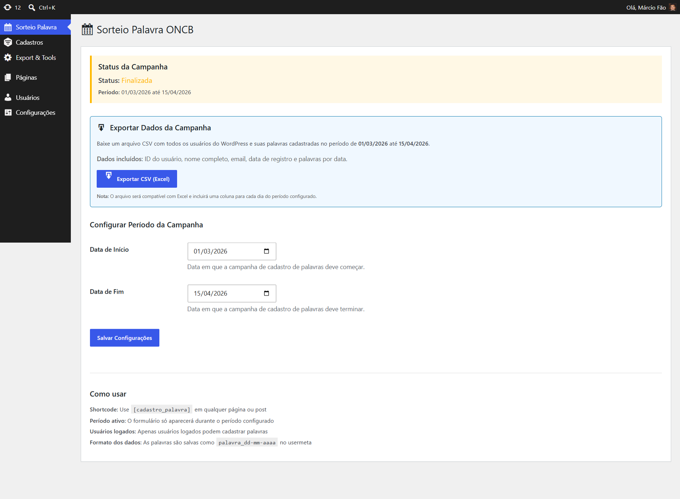Screen dimensions: 680x499
Task: Click the Usuários person icon
Action: 8,97
